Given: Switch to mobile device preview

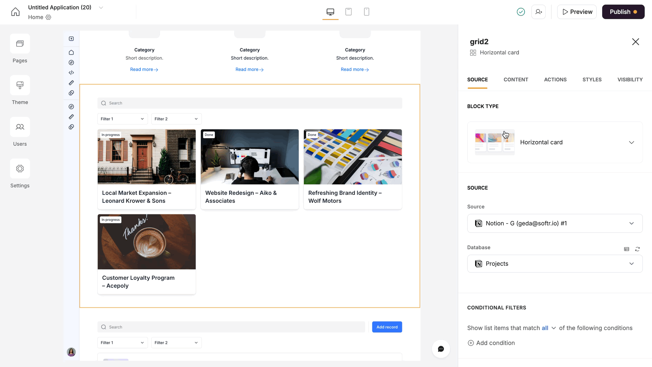Looking at the screenshot, I should coord(366,12).
